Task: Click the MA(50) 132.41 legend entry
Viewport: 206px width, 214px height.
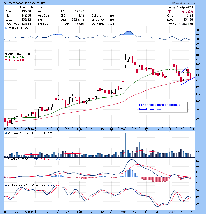Action: pos(16,60)
